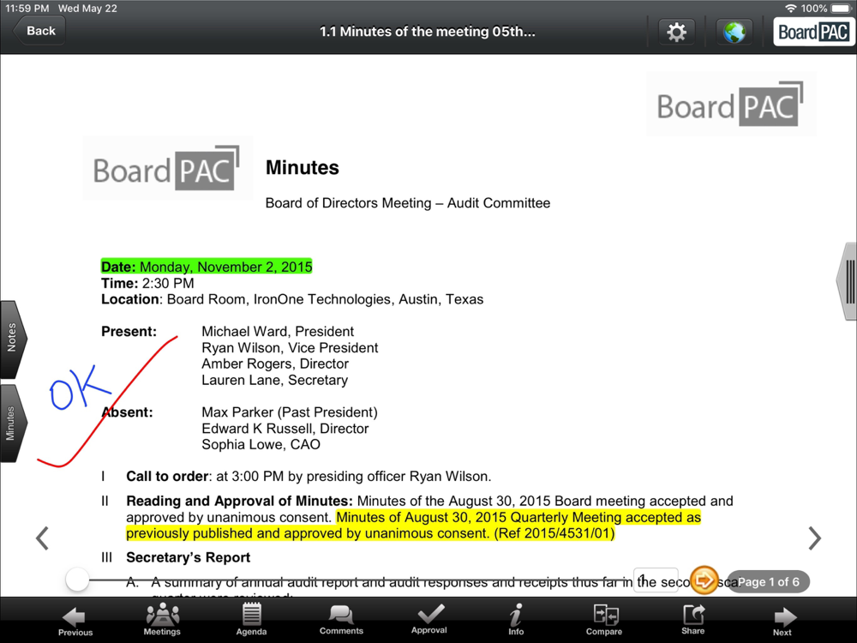Tap the Back button
This screenshot has width=857, height=643.
(x=39, y=31)
